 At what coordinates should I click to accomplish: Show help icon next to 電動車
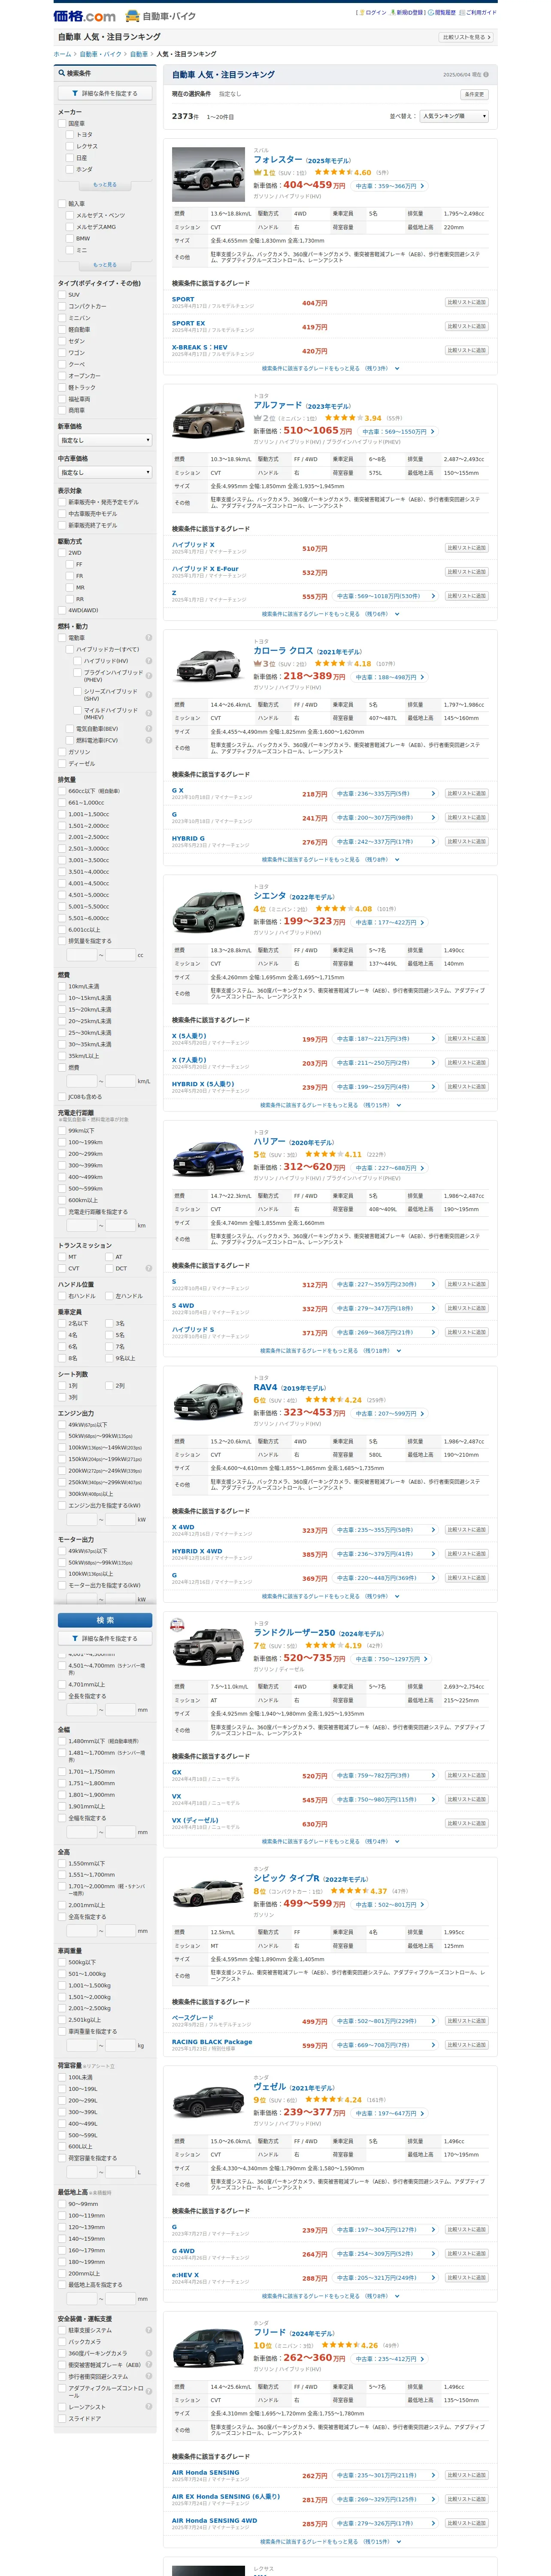point(149,638)
